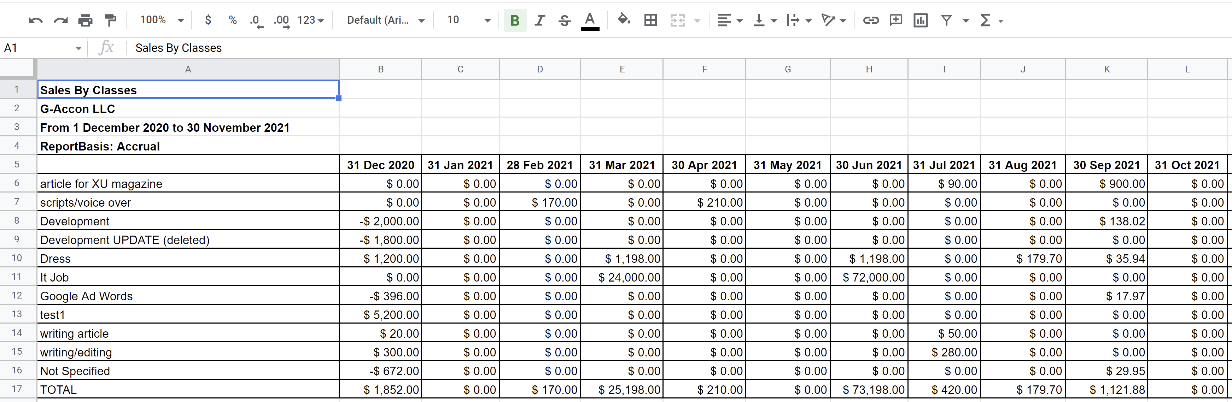Screen dimensions: 1232x402
Task: Increase decimal places
Action: 282,21
